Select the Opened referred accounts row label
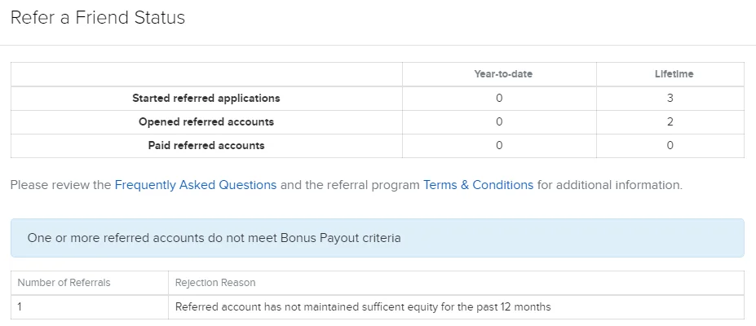 click(206, 122)
